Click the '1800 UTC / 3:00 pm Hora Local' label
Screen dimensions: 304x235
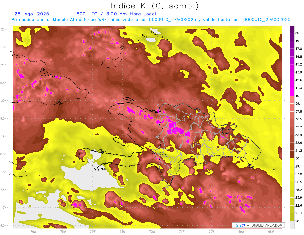(115, 14)
